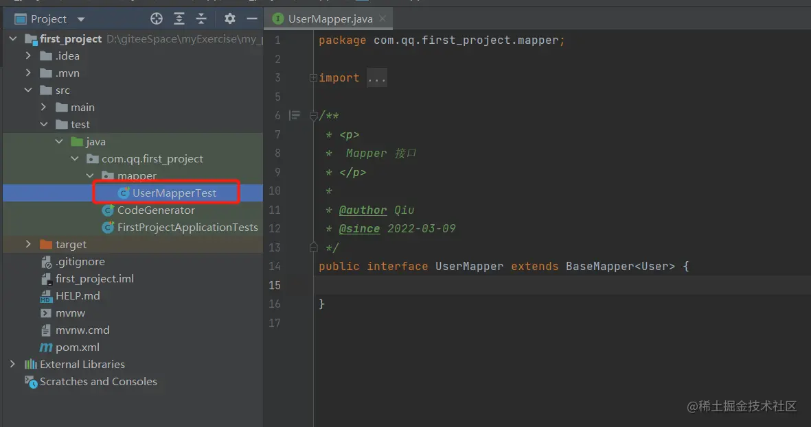Open the Project view dropdown

click(x=80, y=19)
